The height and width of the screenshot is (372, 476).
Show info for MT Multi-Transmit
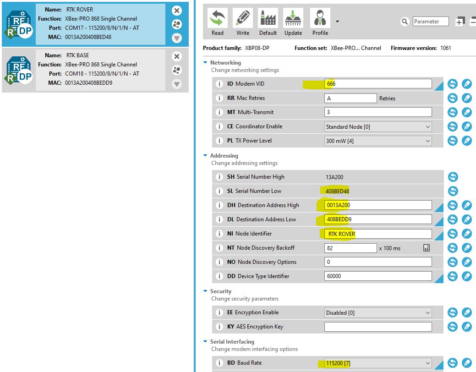tap(219, 112)
